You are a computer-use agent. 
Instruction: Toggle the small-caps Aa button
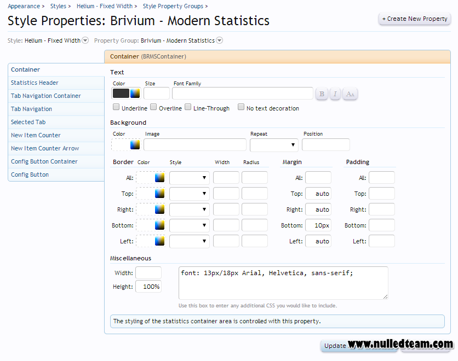pos(350,94)
